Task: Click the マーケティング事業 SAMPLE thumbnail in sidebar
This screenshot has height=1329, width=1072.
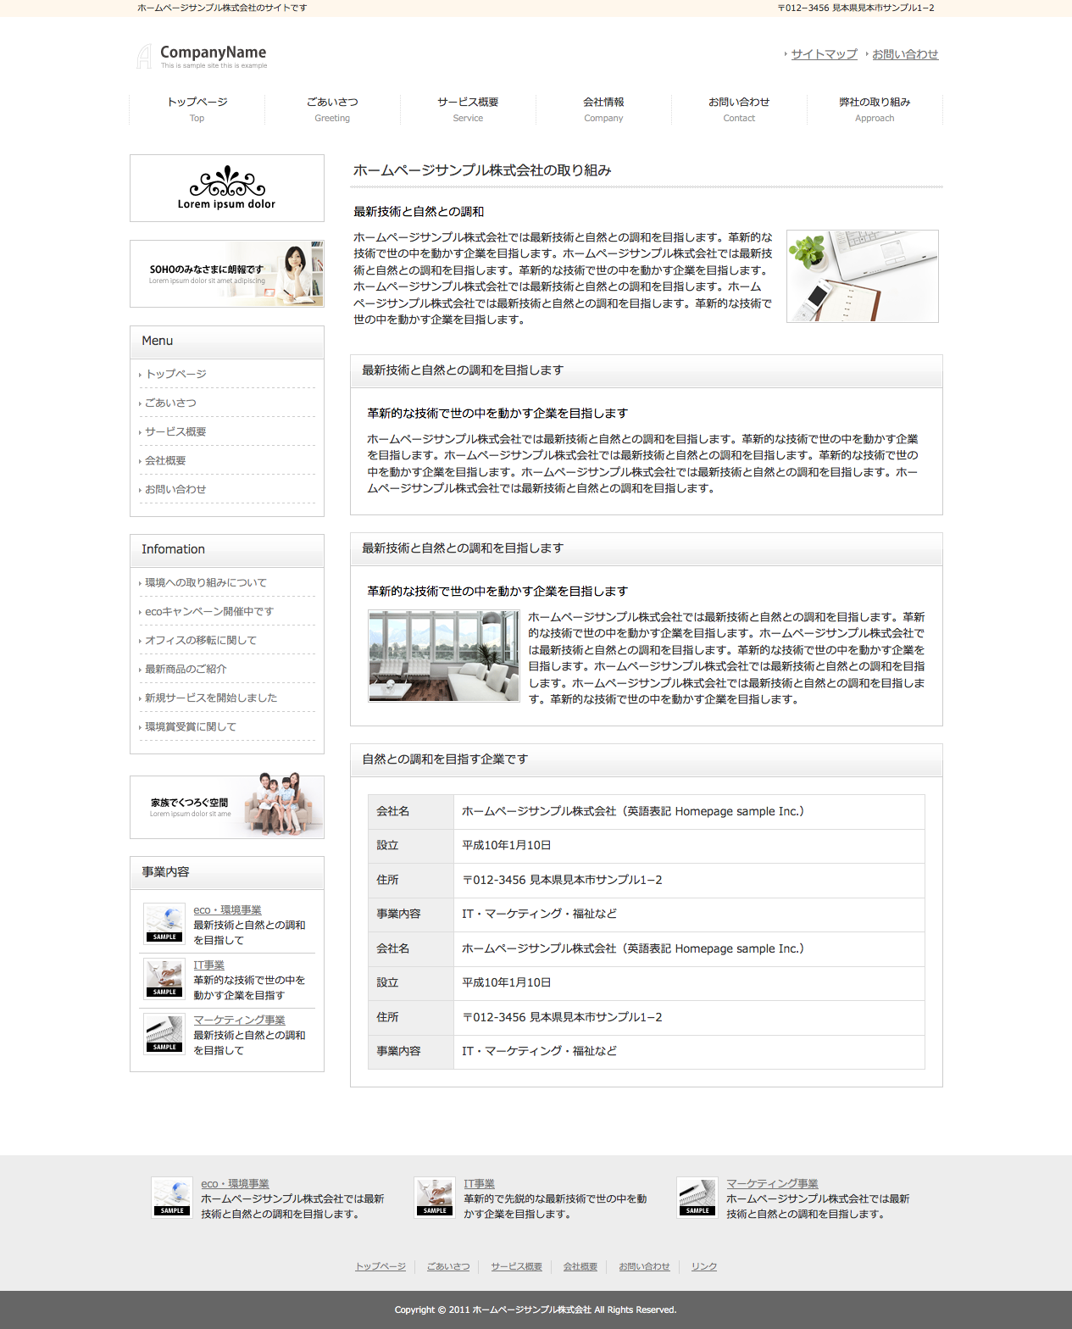Action: pyautogui.click(x=164, y=1033)
